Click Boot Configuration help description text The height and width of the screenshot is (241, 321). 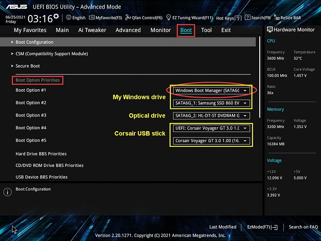[x=33, y=189]
